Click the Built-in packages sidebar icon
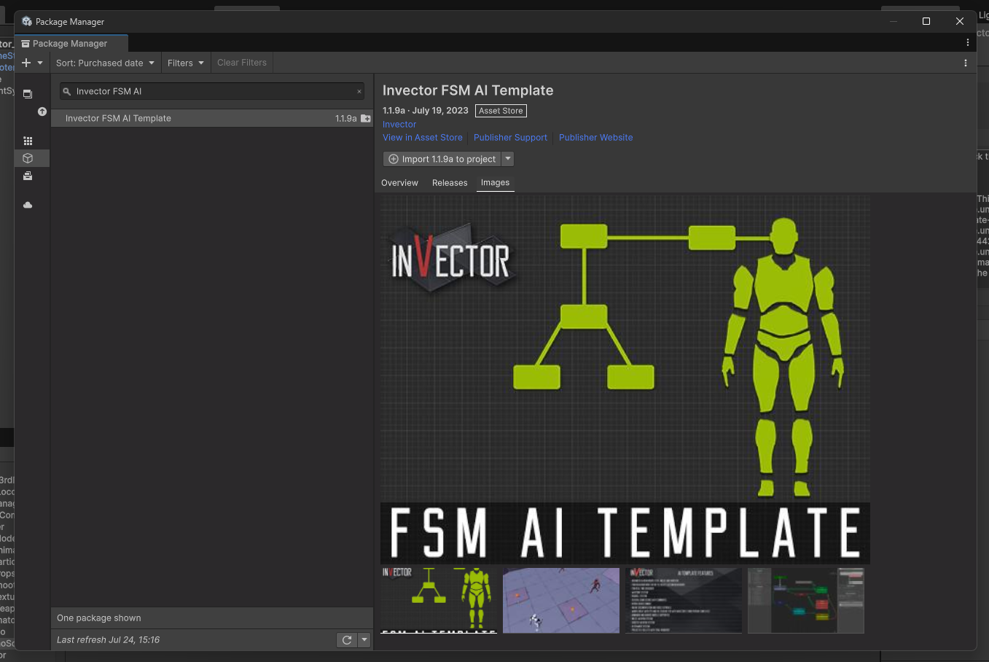989x662 pixels. tap(28, 176)
